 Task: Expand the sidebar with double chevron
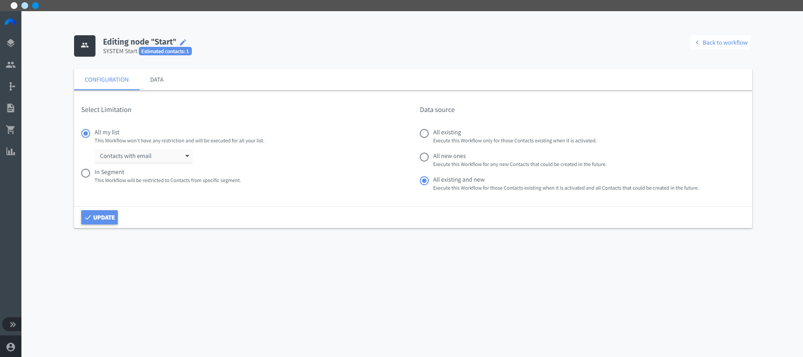12,324
